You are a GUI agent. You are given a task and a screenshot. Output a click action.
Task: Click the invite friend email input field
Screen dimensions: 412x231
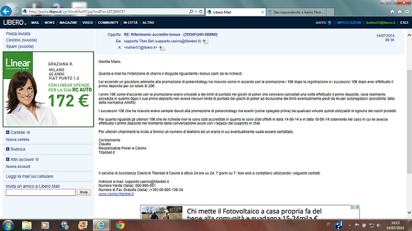40,192
